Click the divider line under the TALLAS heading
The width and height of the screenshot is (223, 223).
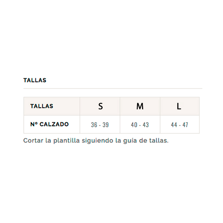click(113, 88)
